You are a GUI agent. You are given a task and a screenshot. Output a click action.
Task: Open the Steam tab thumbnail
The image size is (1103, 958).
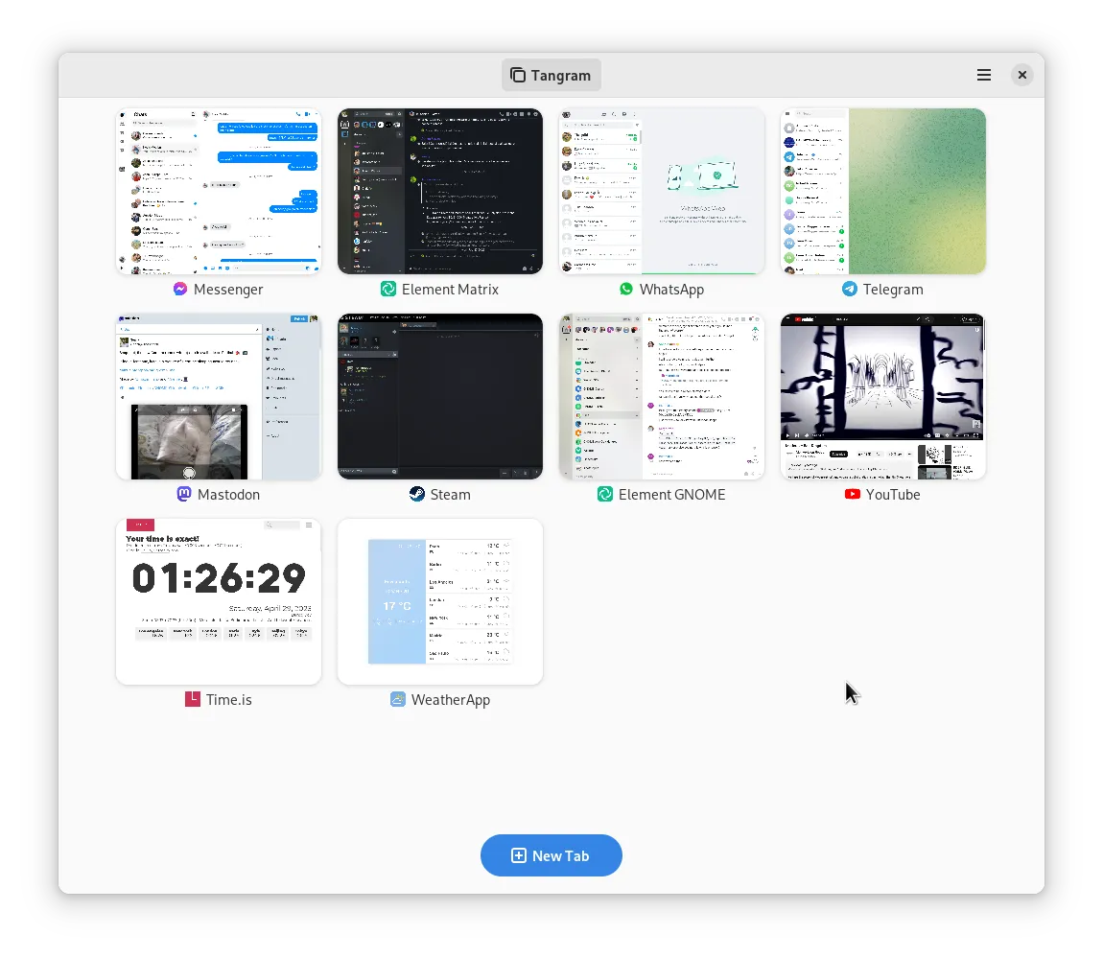pyautogui.click(x=439, y=396)
